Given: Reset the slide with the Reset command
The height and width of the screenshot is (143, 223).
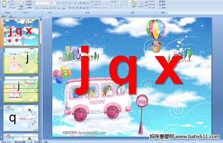Looking at the screenshot, I should (29, 4).
